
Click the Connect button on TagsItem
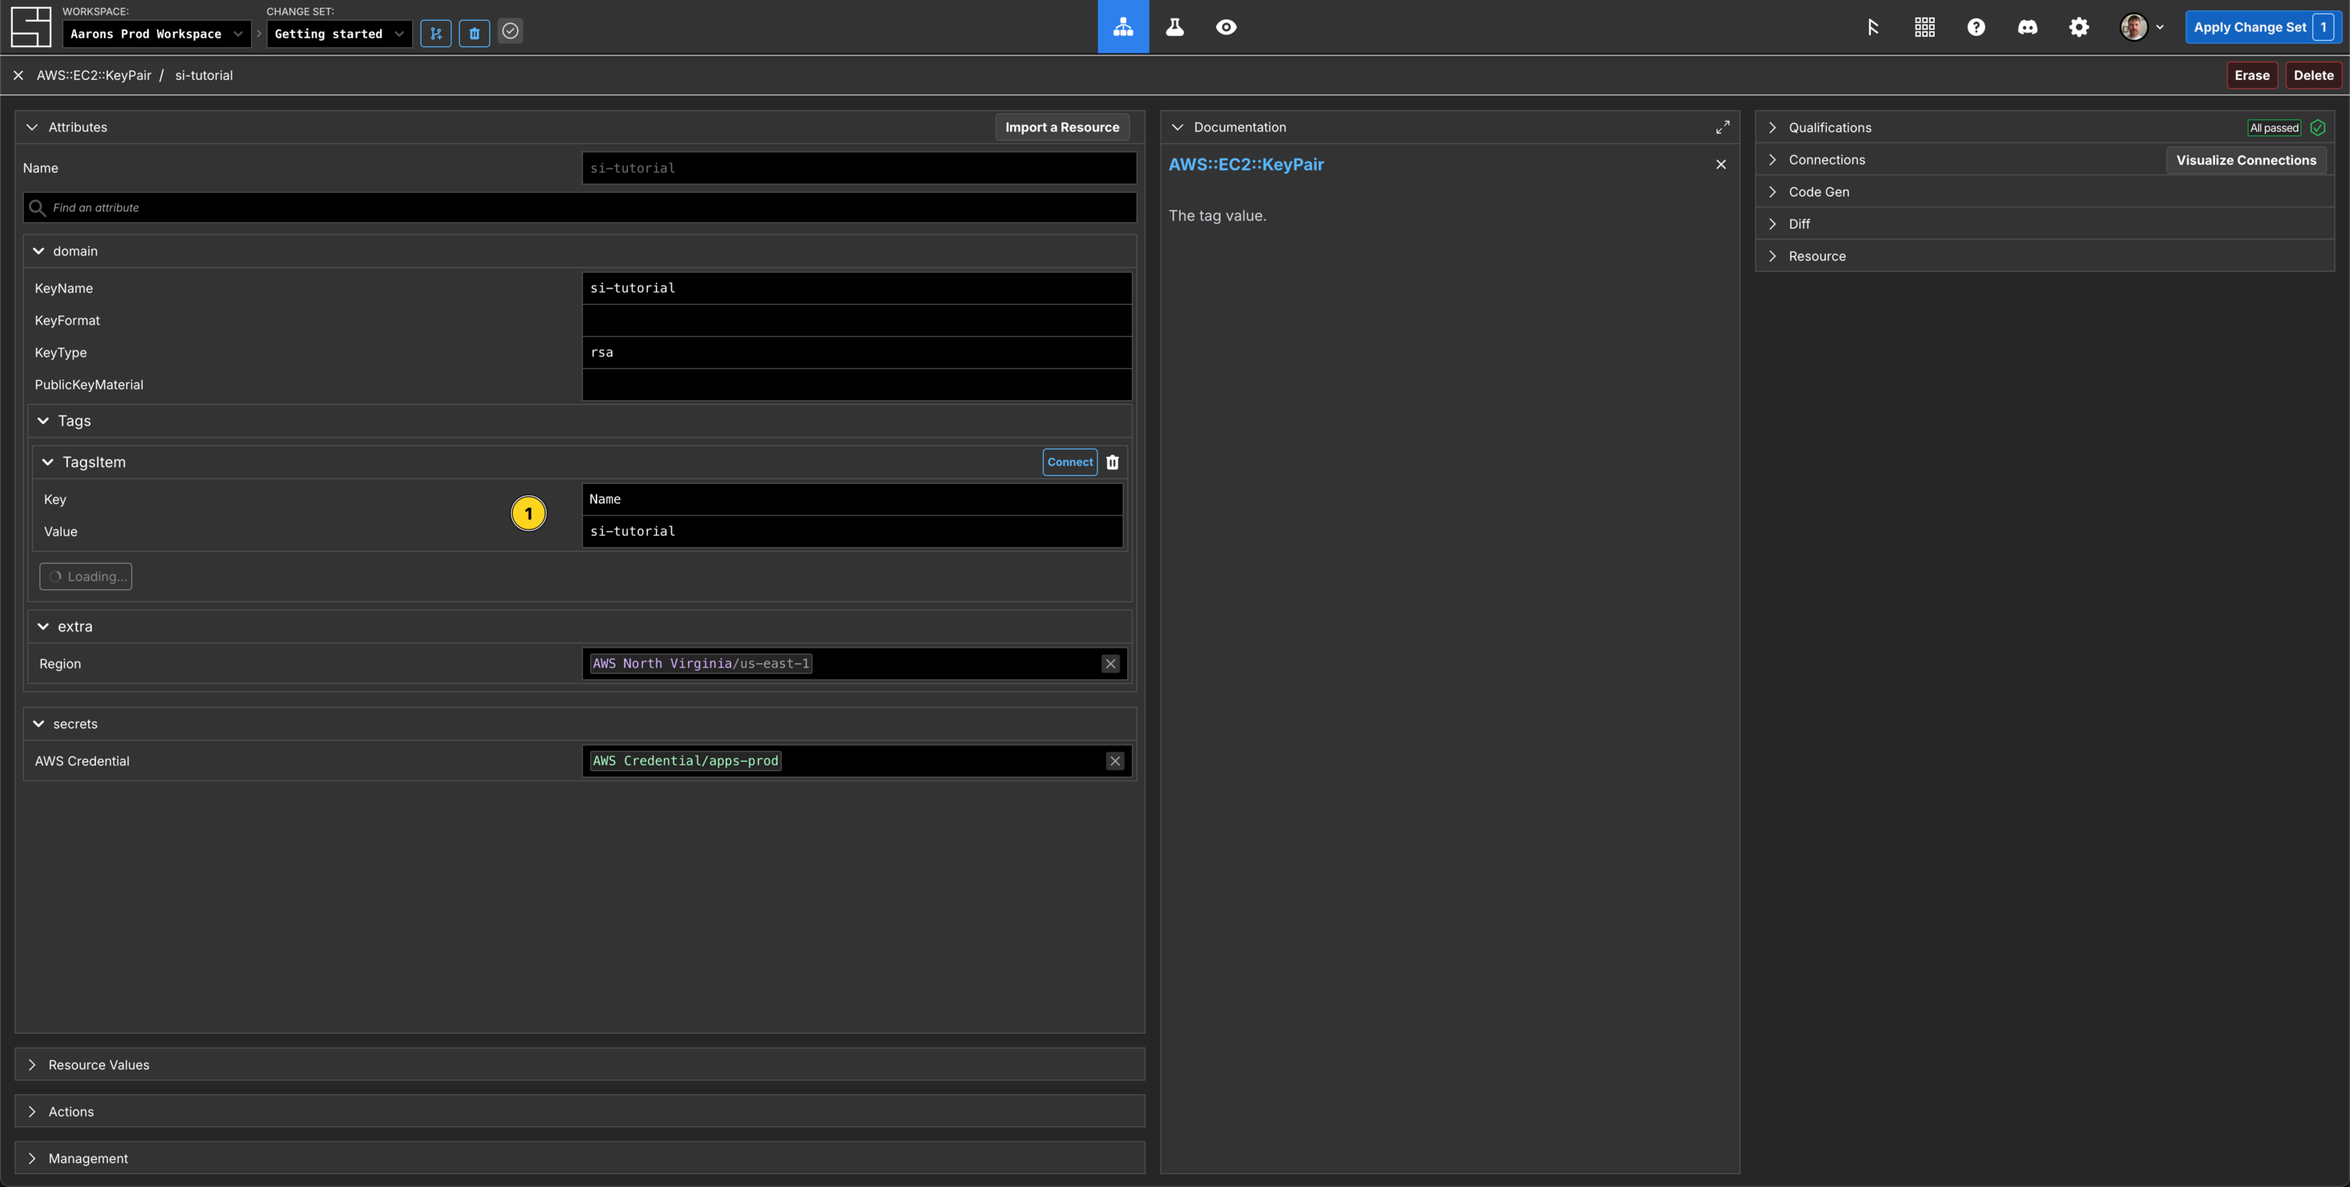1070,462
